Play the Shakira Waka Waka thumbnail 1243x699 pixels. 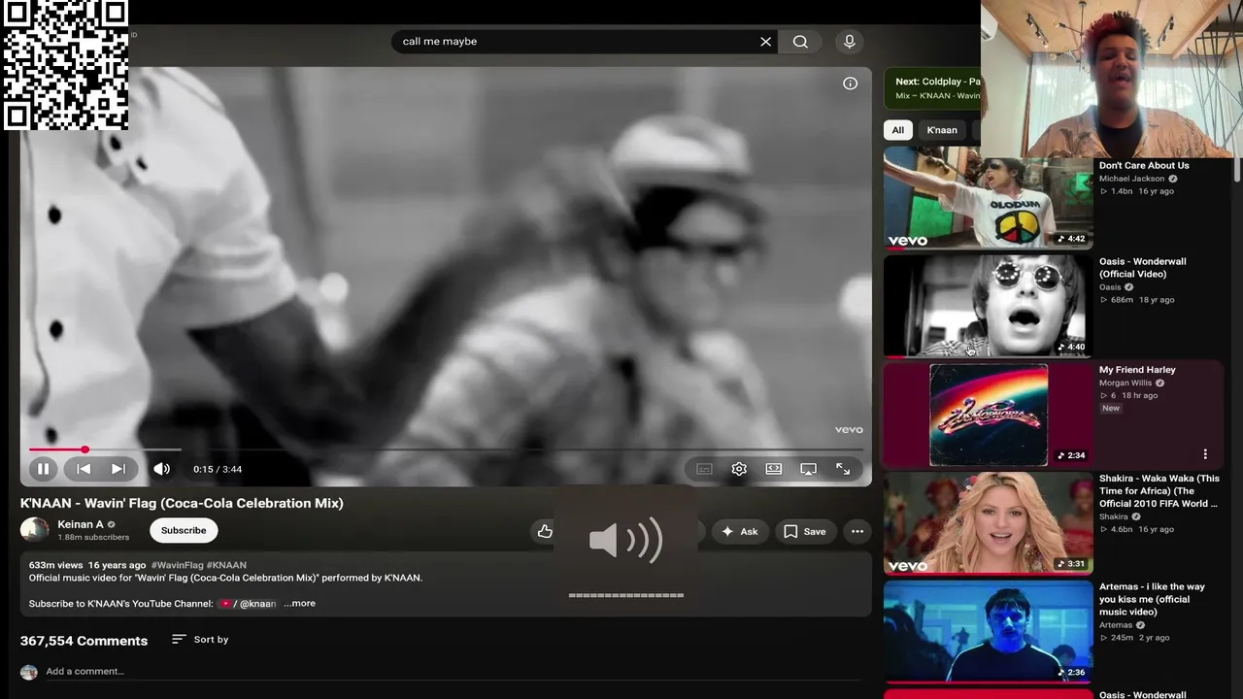point(989,523)
